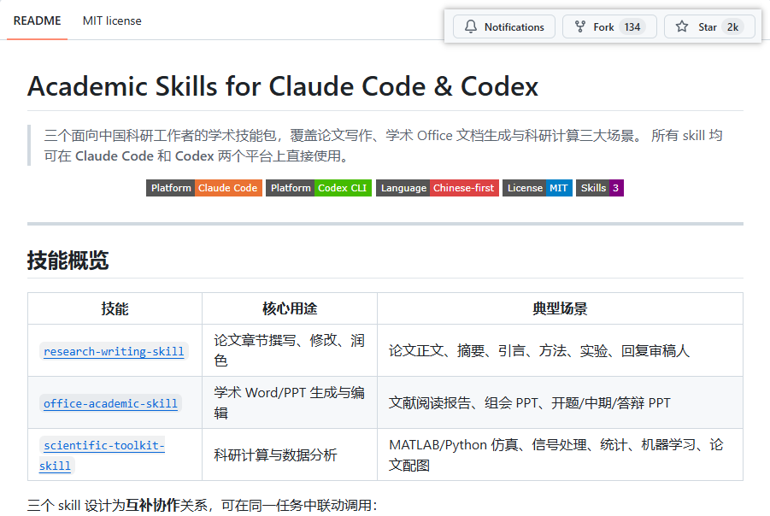770x516 pixels.
Task: Click the 技能概览 section heading
Action: coord(68,261)
